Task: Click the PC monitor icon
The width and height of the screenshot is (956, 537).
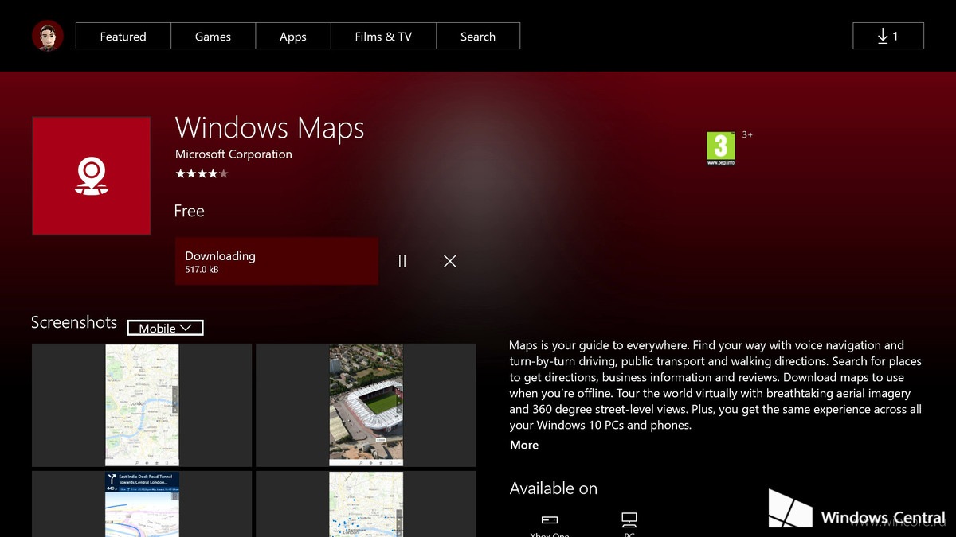Action: tap(629, 520)
